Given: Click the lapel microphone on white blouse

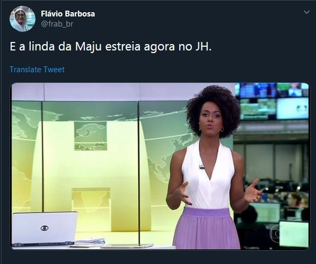Looking at the screenshot, I should [x=201, y=167].
